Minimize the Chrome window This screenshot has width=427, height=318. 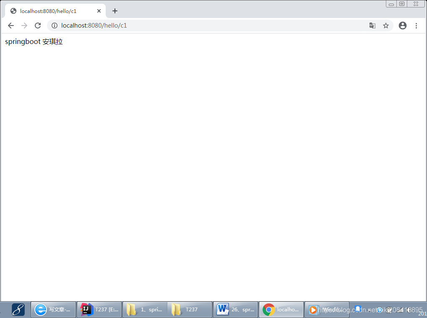tap(391, 4)
